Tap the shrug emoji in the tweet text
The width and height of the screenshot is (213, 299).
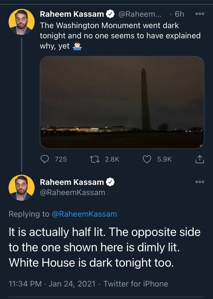point(77,47)
